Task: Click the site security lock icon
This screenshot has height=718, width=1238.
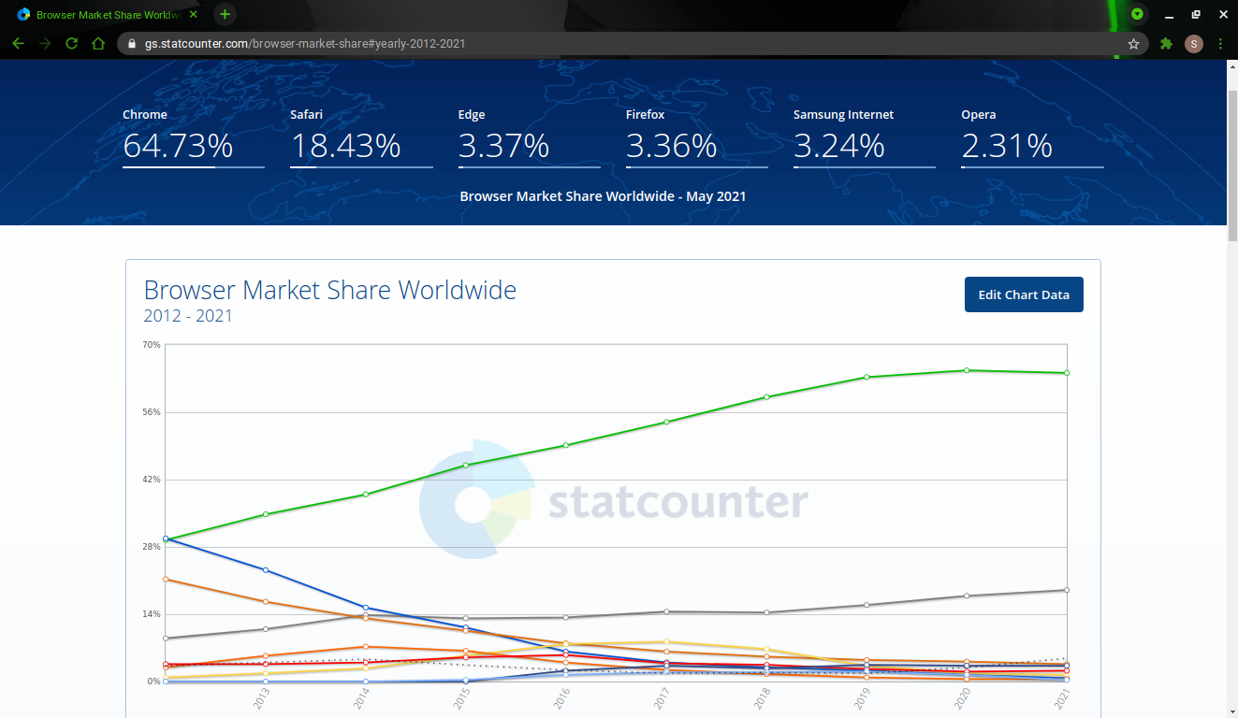Action: tap(131, 44)
